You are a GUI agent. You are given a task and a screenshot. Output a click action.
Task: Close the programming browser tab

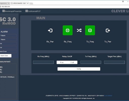9,3
